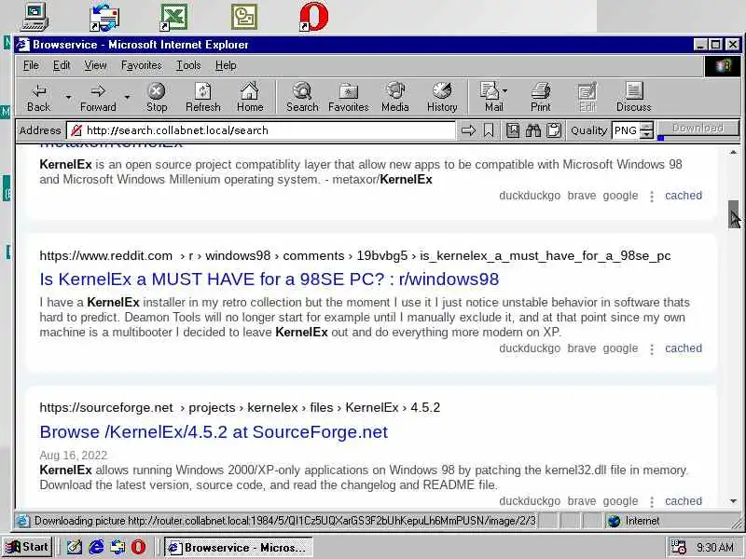Viewport: 746px width, 559px height.
Task: Select the Excel shortcut desktop icon
Action: tap(173, 17)
